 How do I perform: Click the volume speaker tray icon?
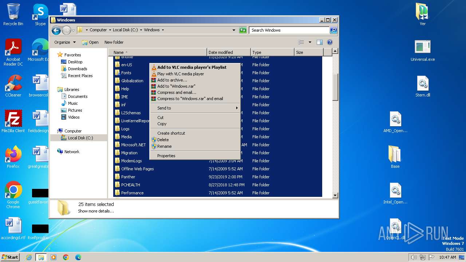(414, 257)
